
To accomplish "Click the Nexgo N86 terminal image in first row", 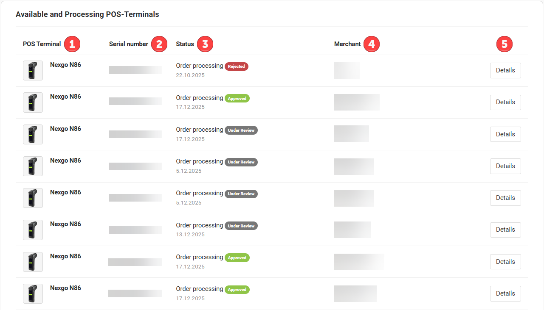I will click(x=33, y=70).
